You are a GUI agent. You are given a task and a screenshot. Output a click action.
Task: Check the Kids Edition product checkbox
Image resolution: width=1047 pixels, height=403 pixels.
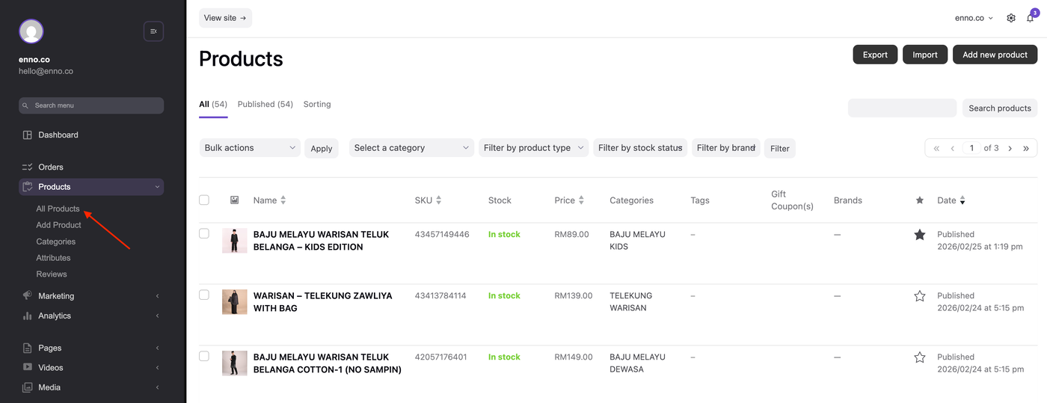pos(204,233)
